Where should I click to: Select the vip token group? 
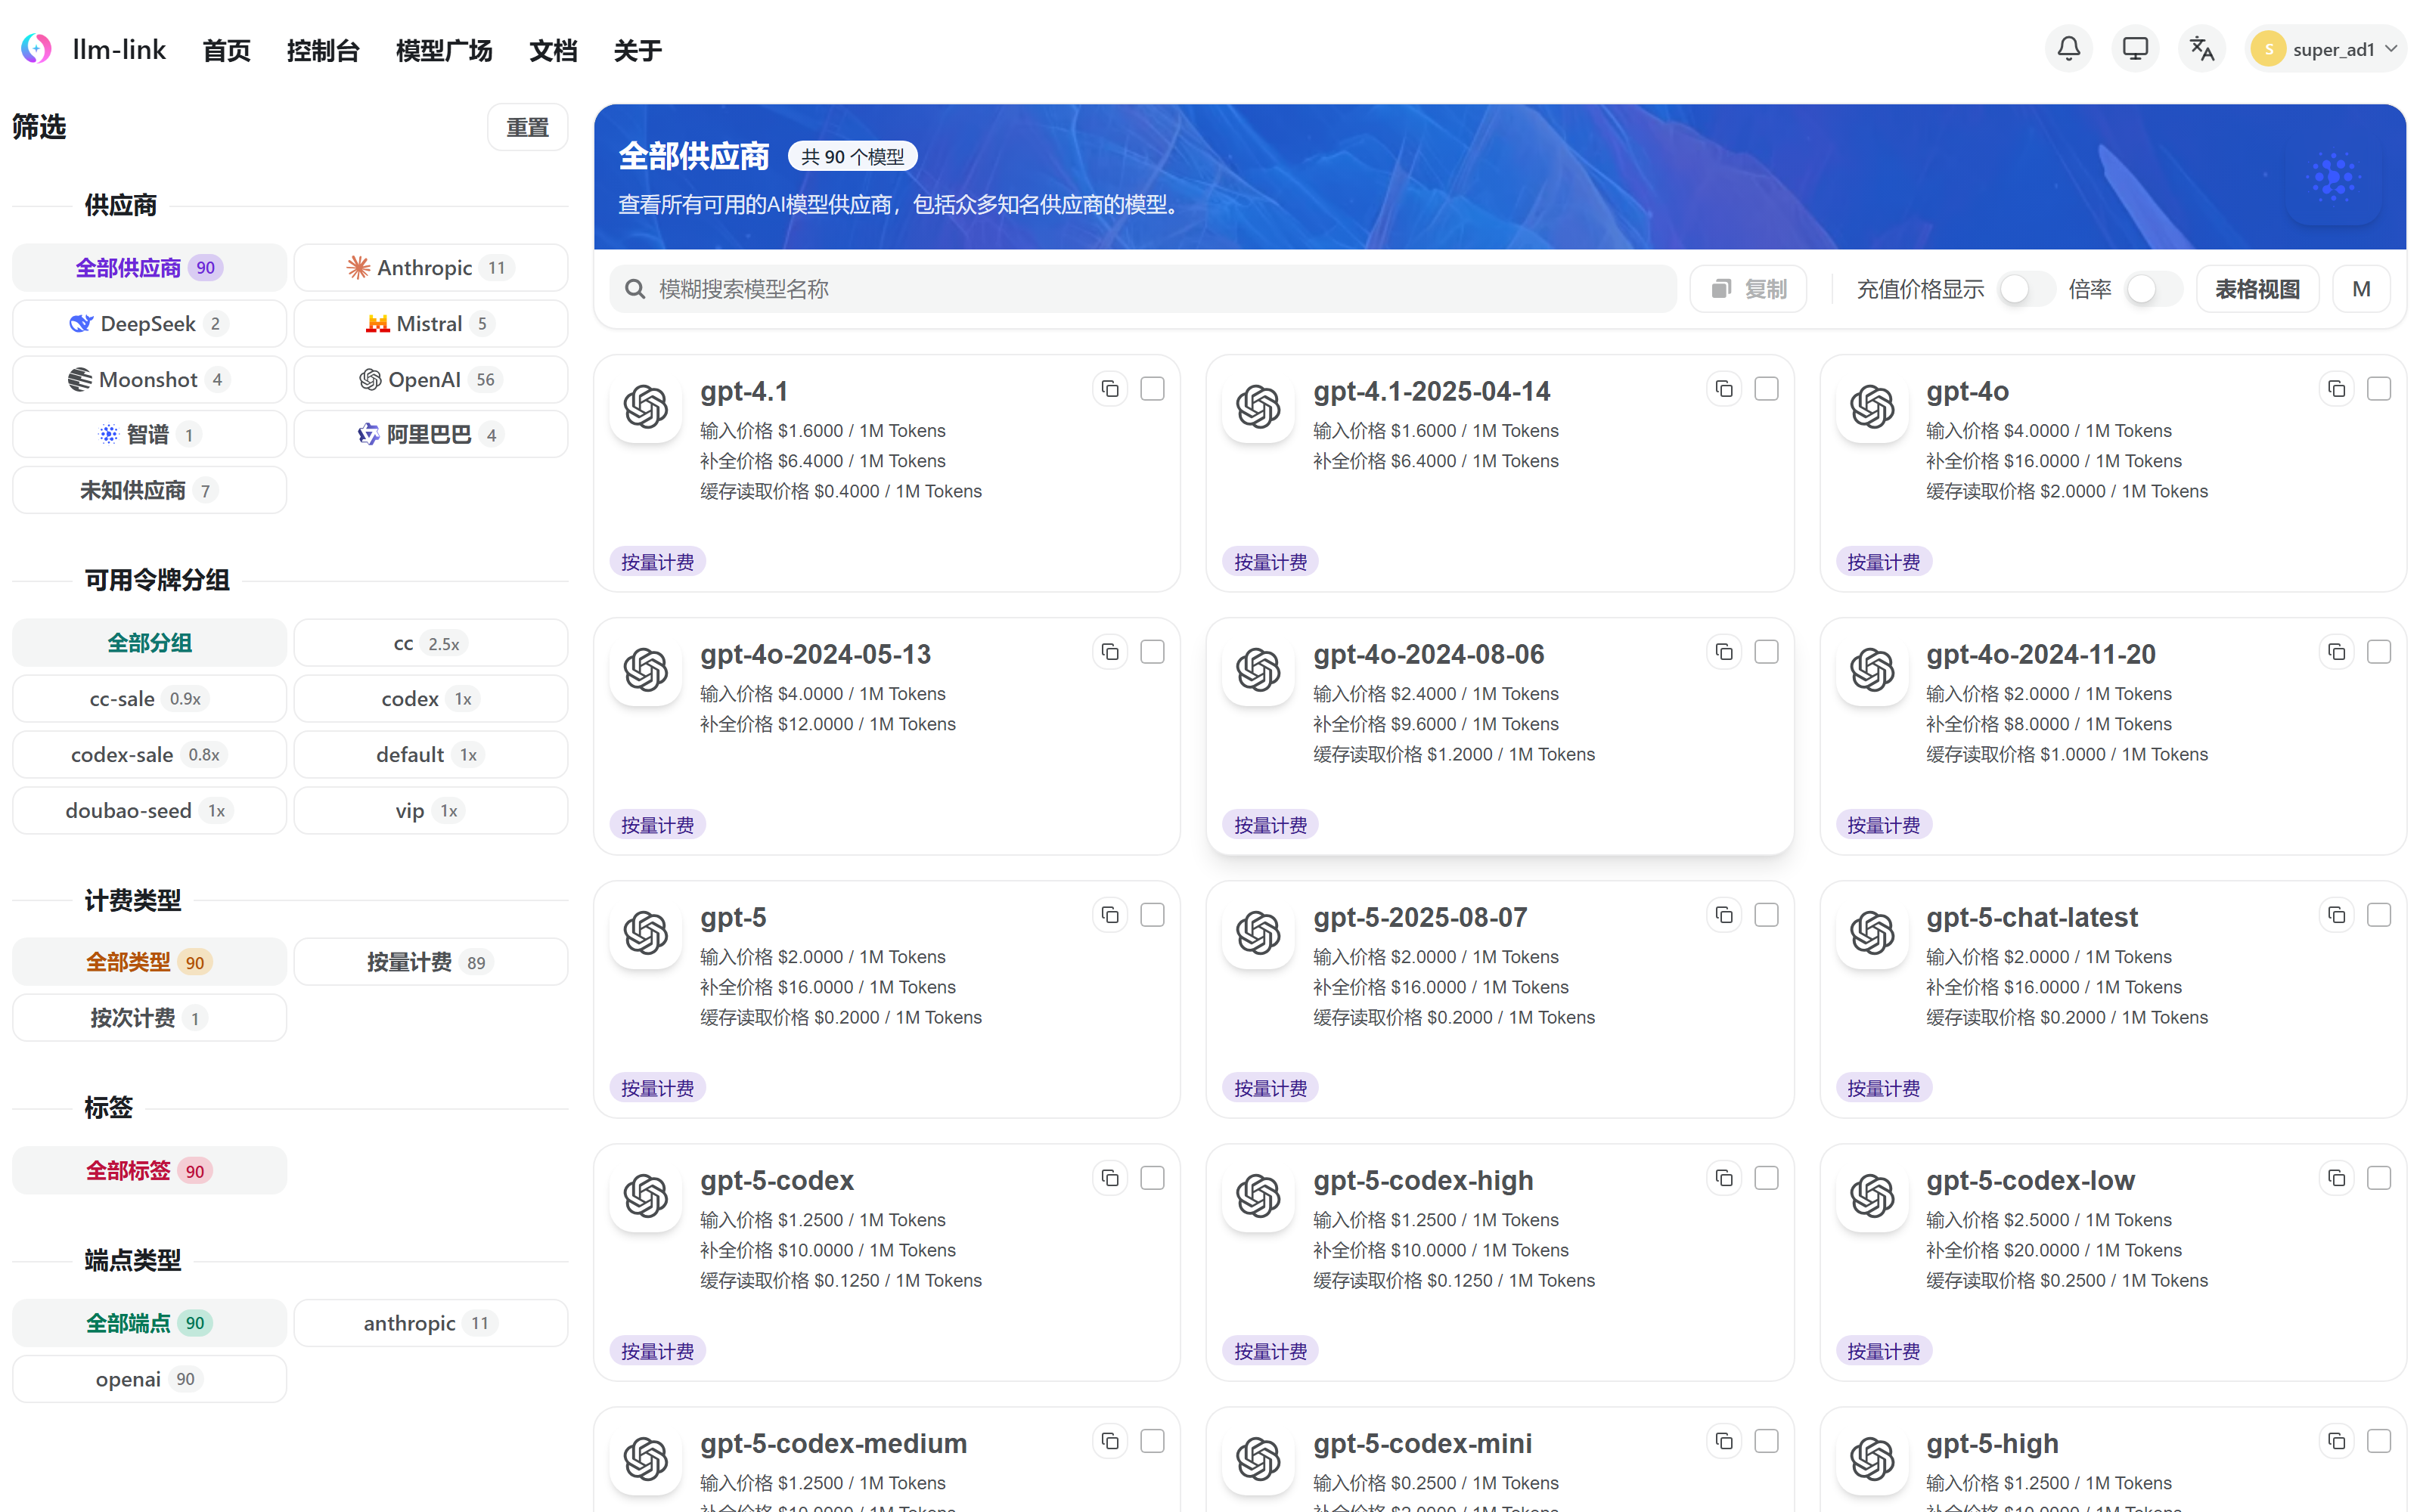point(431,811)
